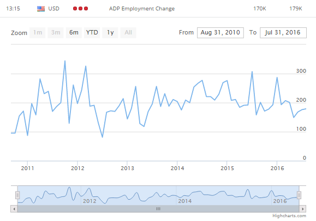Edit the To date field Jul 31, 2016

click(x=283, y=33)
